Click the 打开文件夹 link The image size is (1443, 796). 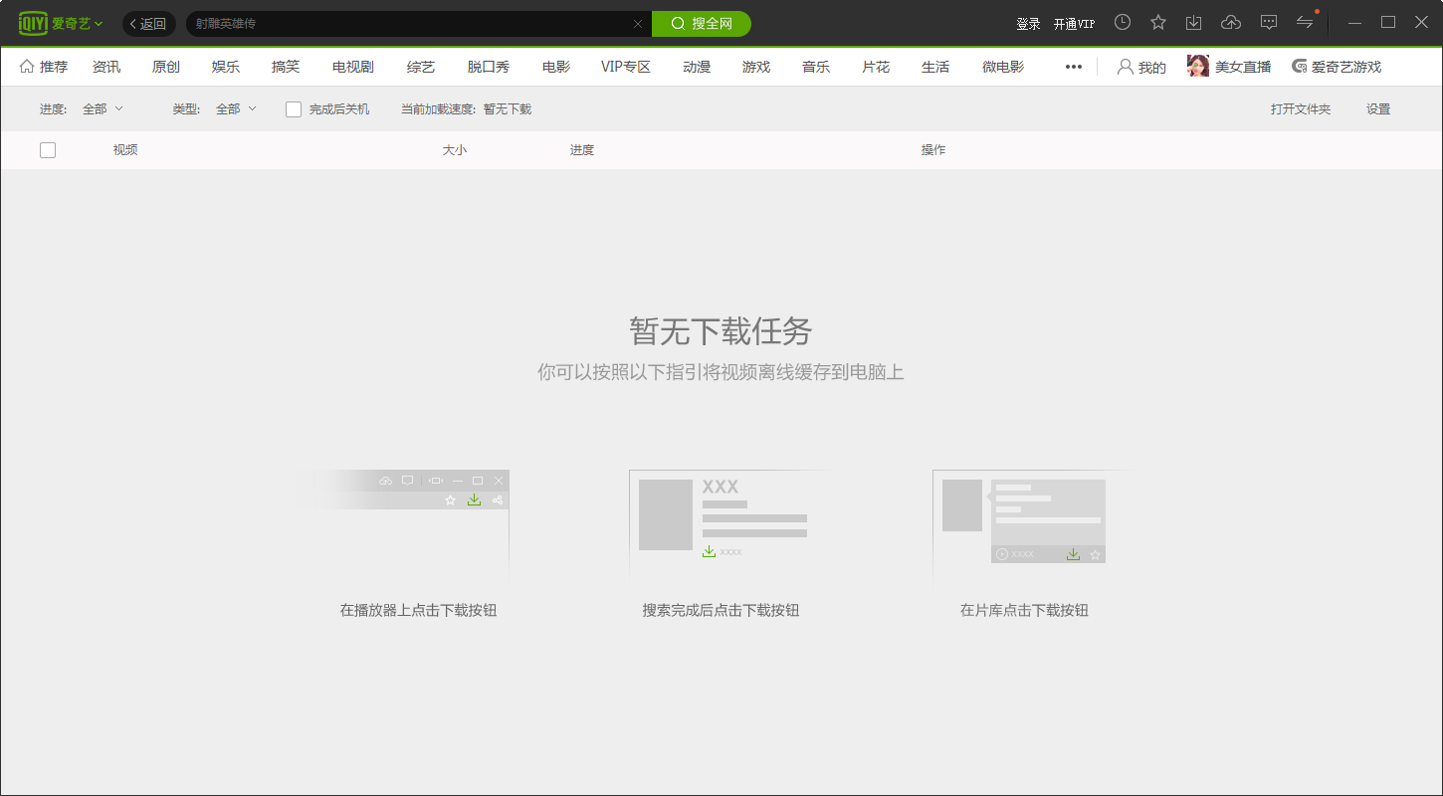click(1301, 108)
